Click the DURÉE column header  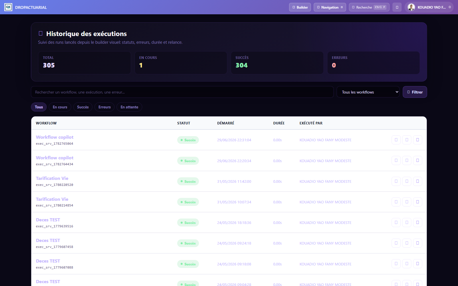(x=279, y=123)
